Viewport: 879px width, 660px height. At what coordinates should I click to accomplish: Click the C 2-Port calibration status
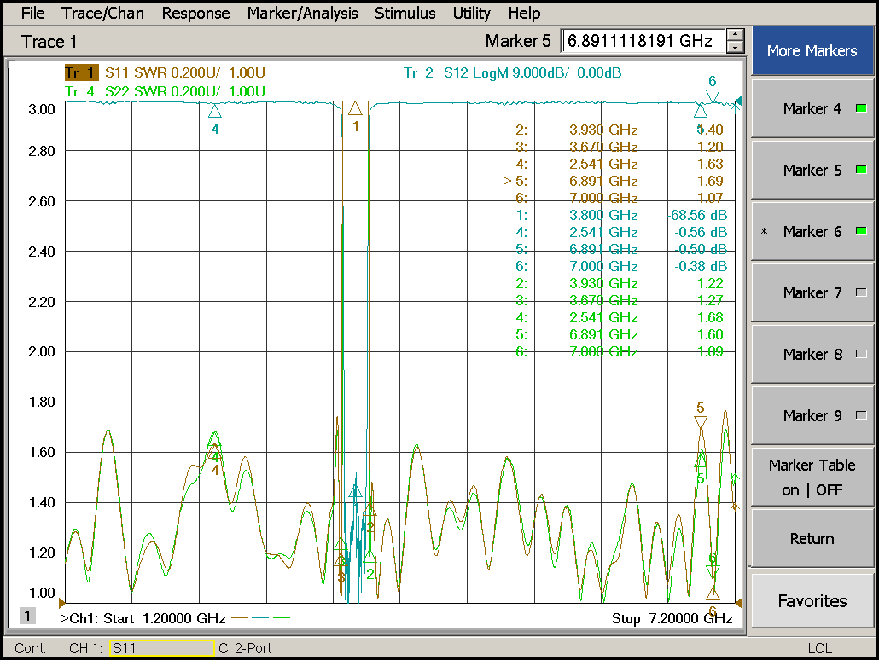click(x=245, y=648)
